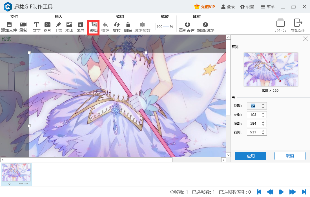Decrease the 底部 bottom value
The width and height of the screenshot is (310, 197).
(263, 125)
